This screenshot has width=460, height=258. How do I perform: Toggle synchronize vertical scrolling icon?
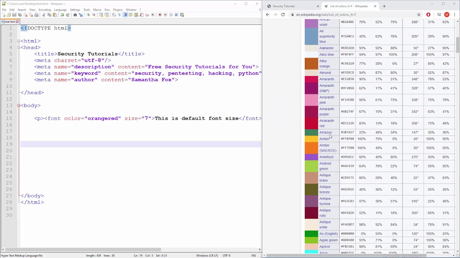[x=101, y=15]
